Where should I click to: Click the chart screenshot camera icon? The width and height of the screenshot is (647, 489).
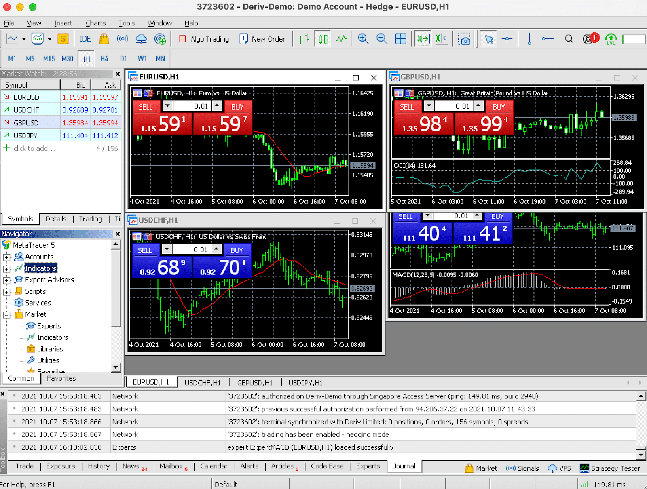[x=465, y=39]
